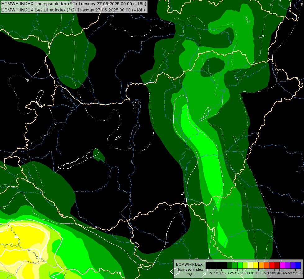The height and width of the screenshot is (279, 304).
Task: Click the legend scale value 31
Action: pos(253,273)
